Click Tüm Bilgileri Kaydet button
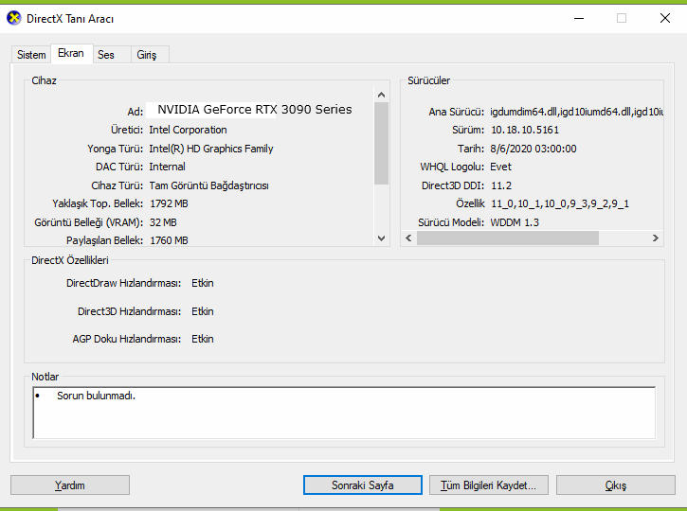The height and width of the screenshot is (511, 687). point(489,485)
